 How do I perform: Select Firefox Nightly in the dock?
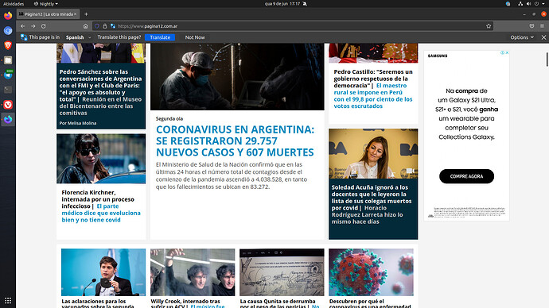point(8,119)
